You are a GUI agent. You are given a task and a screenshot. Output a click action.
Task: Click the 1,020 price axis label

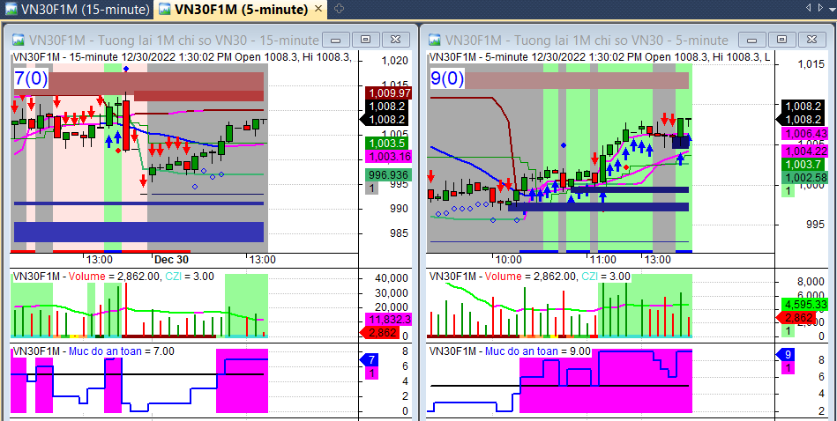pyautogui.click(x=395, y=61)
